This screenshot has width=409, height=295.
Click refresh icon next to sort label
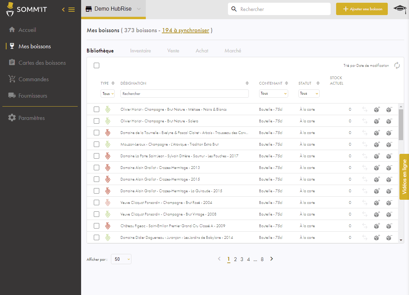tap(397, 65)
